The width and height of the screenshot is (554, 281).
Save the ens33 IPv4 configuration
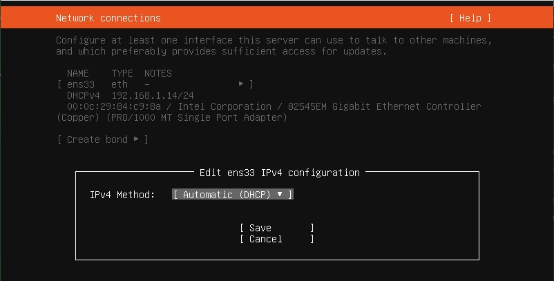[276, 228]
